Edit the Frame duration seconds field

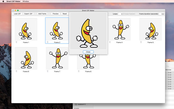coord(162,14)
